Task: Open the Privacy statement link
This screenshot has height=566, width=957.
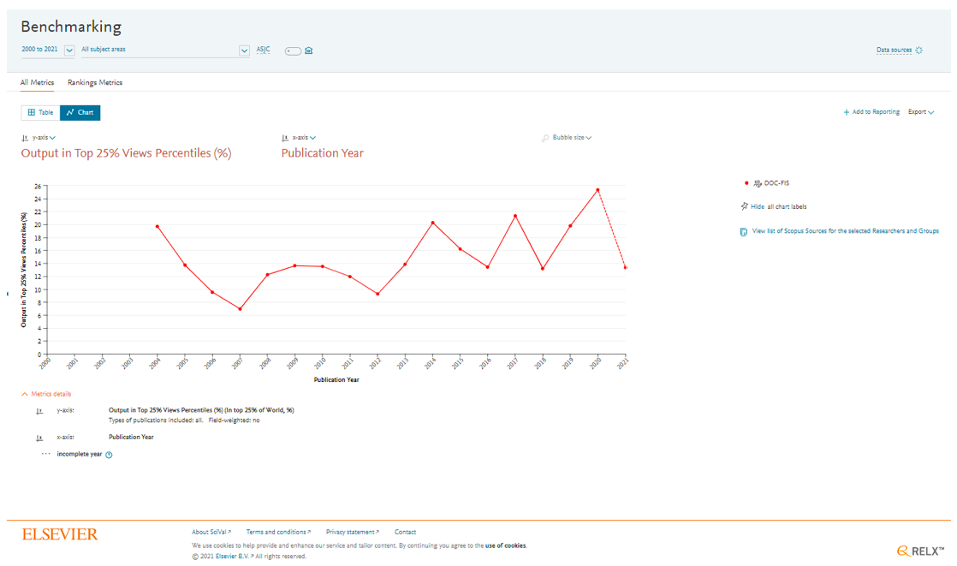Action: pos(352,532)
